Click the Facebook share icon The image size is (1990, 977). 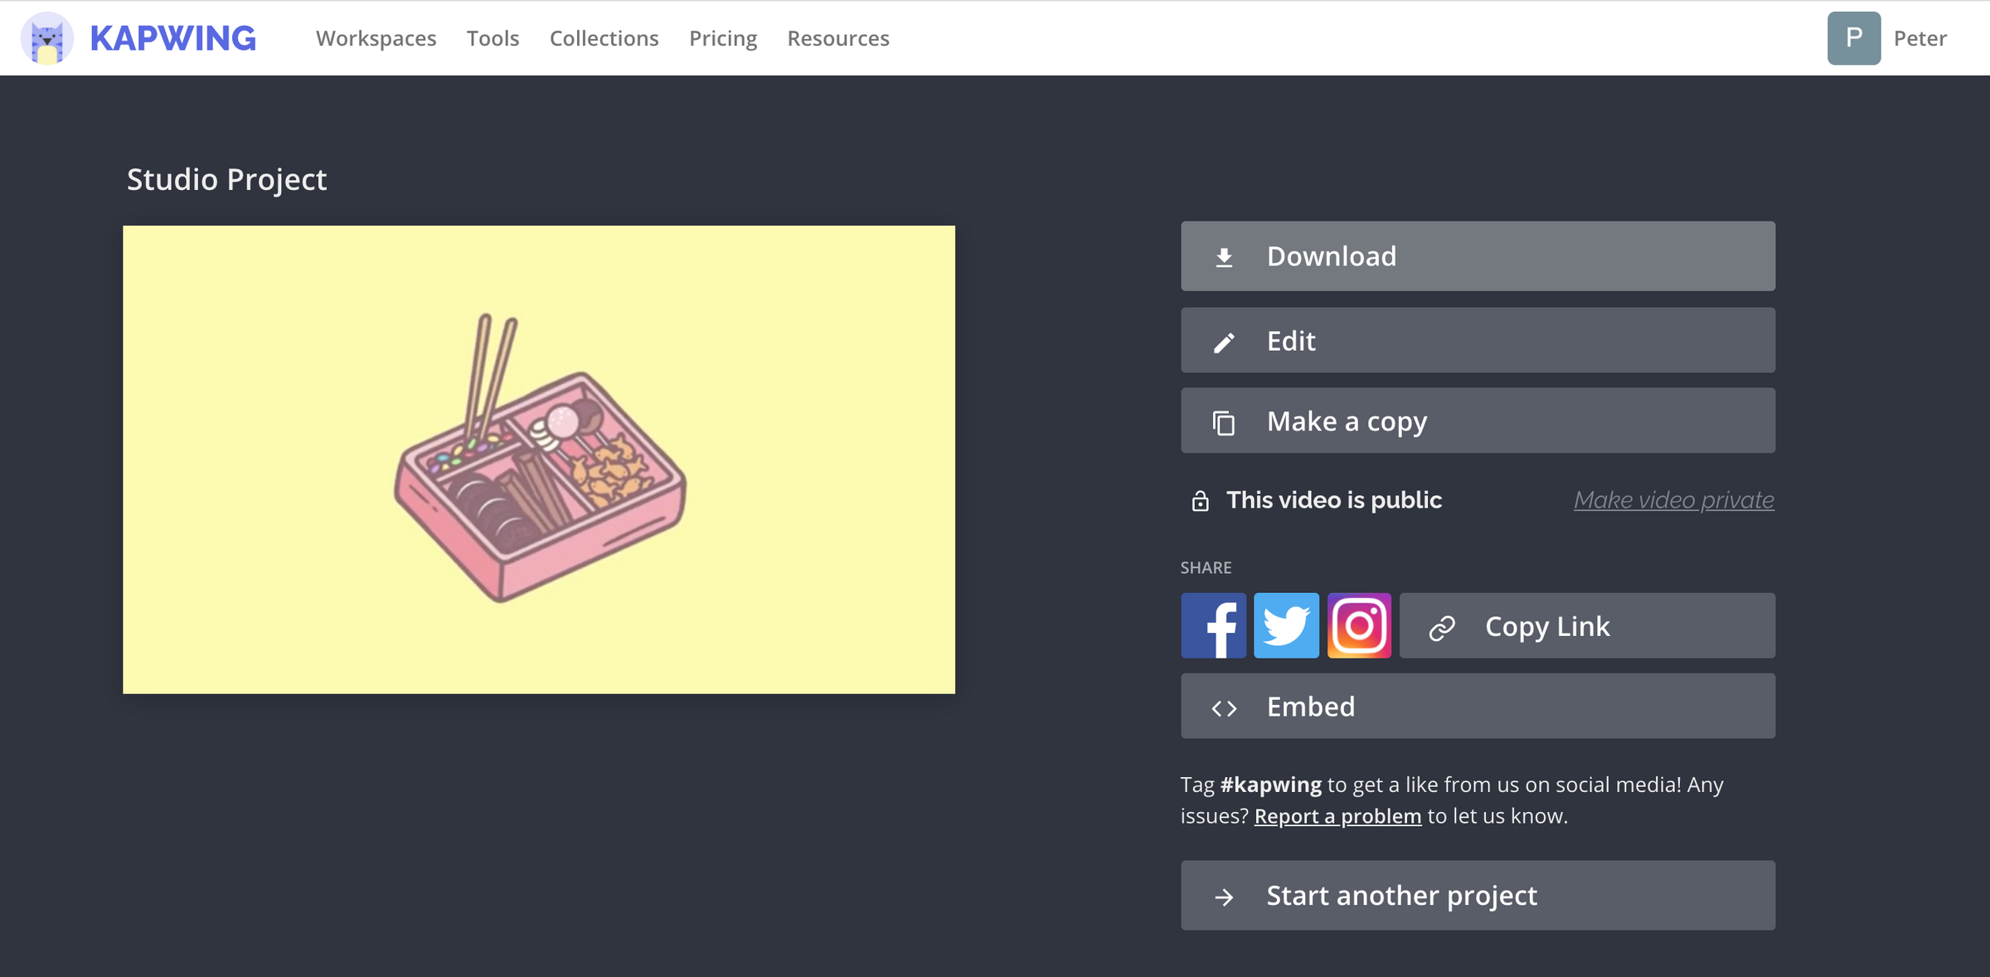[x=1215, y=625]
